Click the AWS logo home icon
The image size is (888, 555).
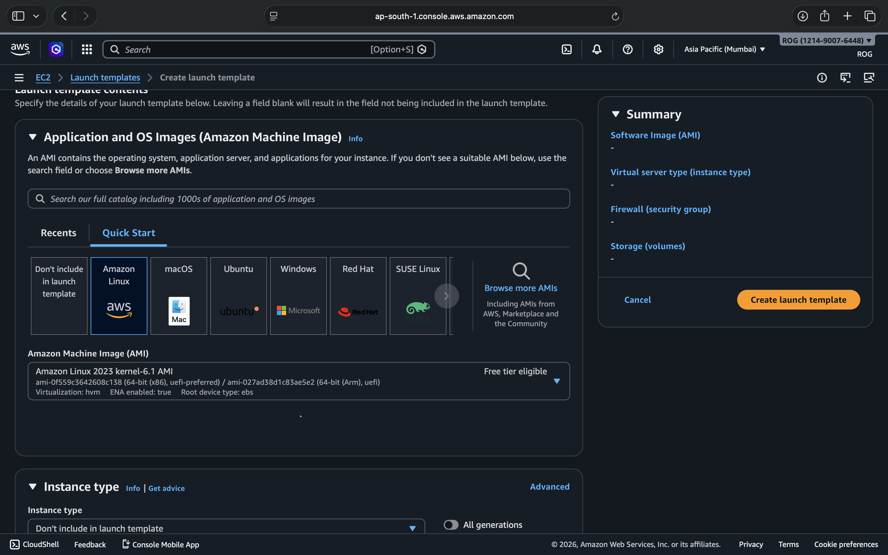(20, 49)
